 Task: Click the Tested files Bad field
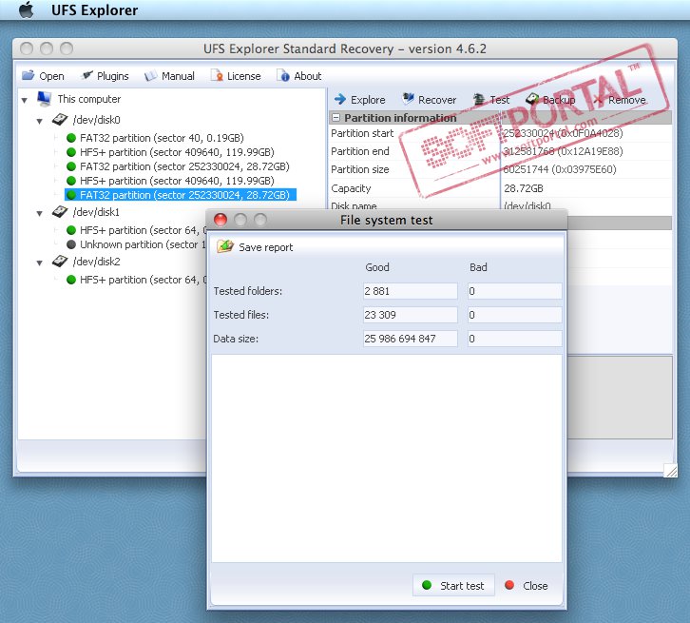point(514,315)
